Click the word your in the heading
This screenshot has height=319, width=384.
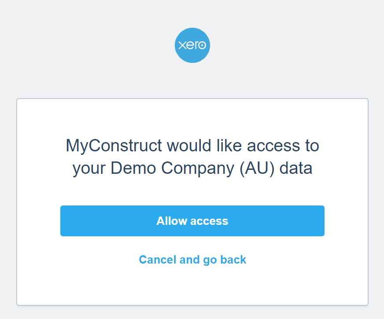pos(89,169)
